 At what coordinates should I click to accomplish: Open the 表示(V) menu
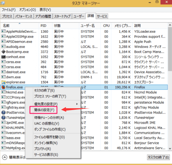[x=45, y=10]
